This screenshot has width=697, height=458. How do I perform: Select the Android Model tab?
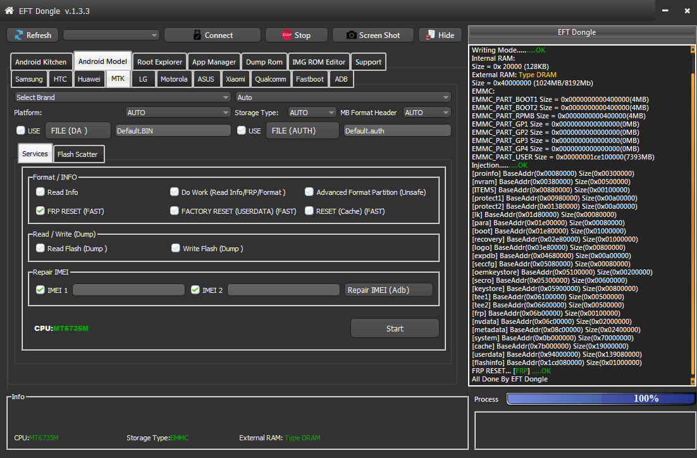[x=102, y=61]
